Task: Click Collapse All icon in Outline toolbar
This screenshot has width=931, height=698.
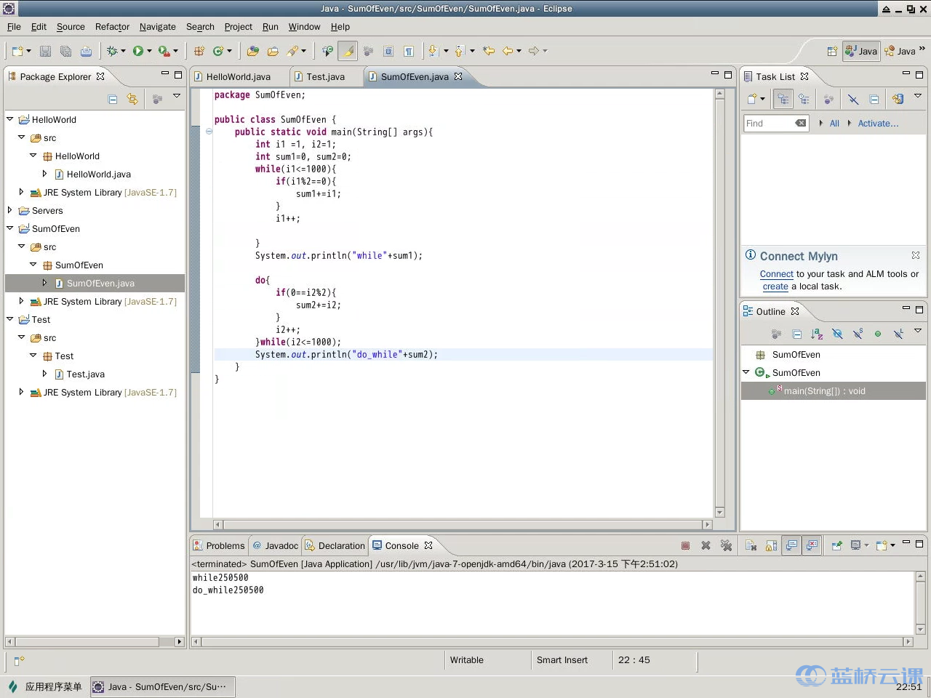Action: point(796,334)
